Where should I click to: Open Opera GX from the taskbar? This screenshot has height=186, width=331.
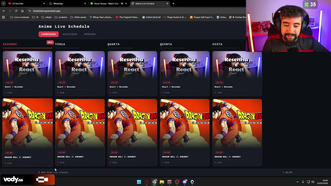point(147,182)
